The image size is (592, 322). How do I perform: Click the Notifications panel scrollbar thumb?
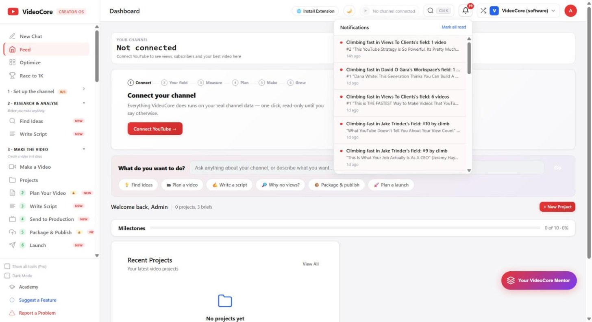[469, 58]
